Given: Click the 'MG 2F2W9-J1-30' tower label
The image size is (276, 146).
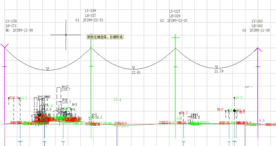Looking at the screenshot, I should (19, 30).
